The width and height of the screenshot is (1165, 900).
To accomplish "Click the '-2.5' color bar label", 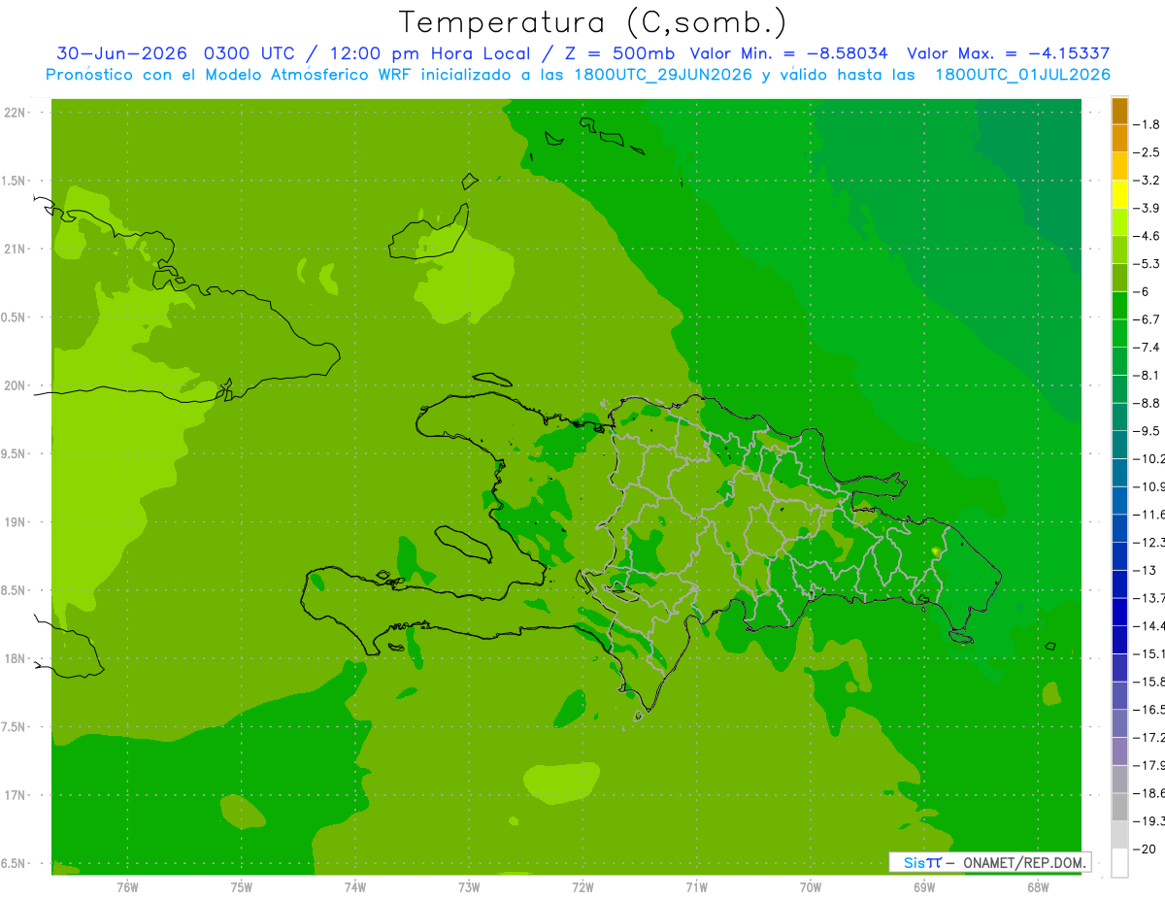I will tap(1147, 152).
